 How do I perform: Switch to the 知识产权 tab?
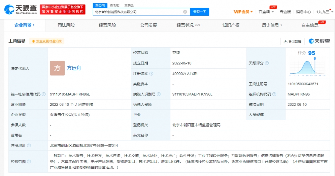pos(231,25)
